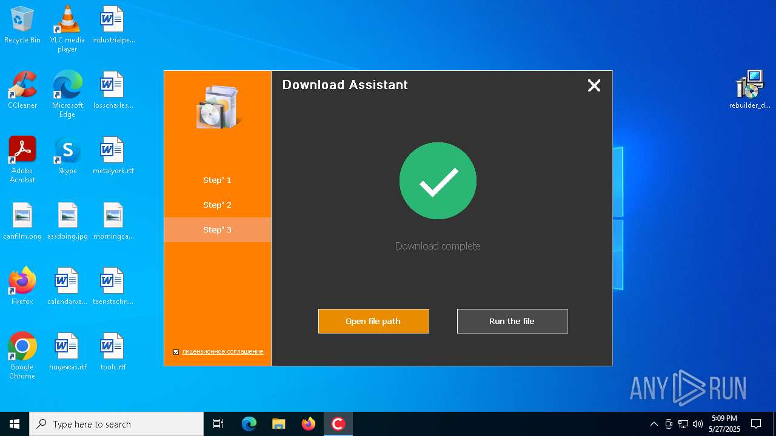Select the VLC media player shortcut

(x=67, y=28)
